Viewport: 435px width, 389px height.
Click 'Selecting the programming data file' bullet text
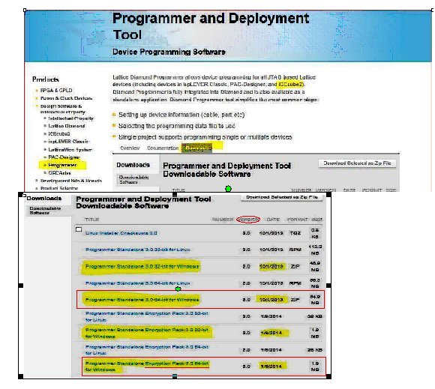(177, 126)
